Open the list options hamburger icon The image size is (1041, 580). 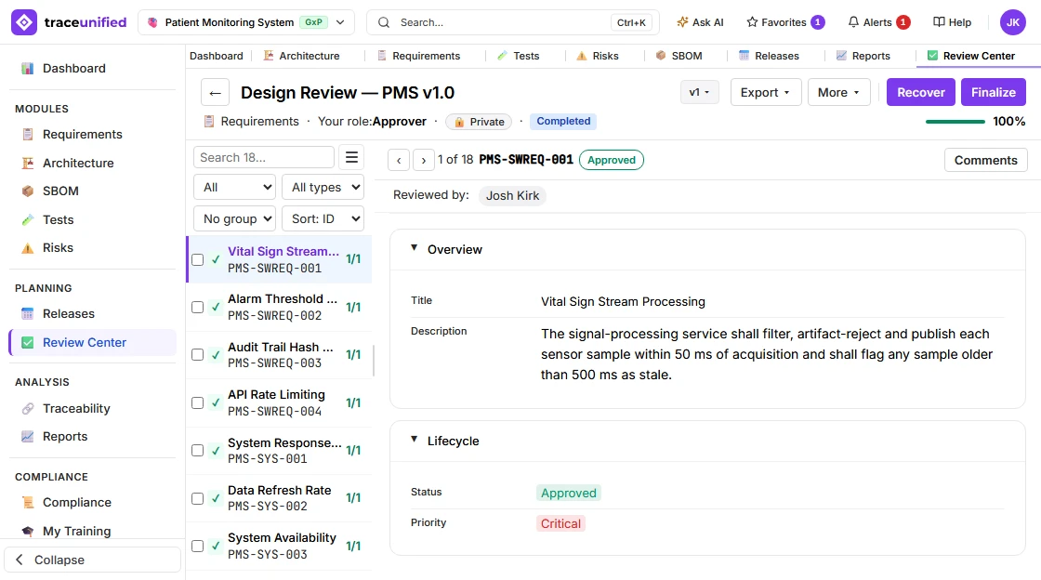tap(352, 157)
